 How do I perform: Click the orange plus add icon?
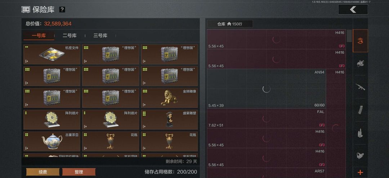pos(360,173)
